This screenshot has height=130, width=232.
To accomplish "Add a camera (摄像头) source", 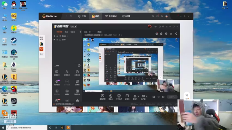I will click(x=111, y=97).
